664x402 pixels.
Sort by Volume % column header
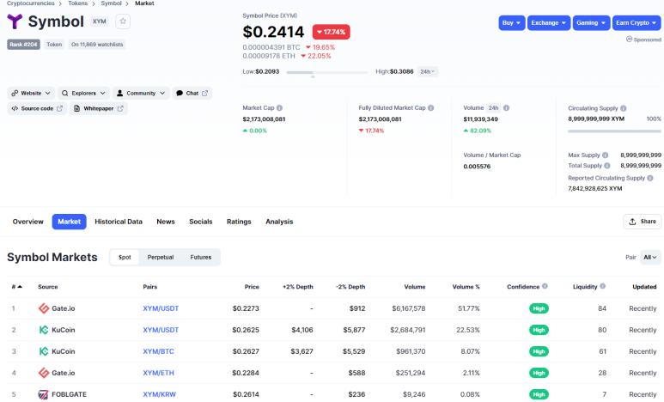tap(466, 287)
